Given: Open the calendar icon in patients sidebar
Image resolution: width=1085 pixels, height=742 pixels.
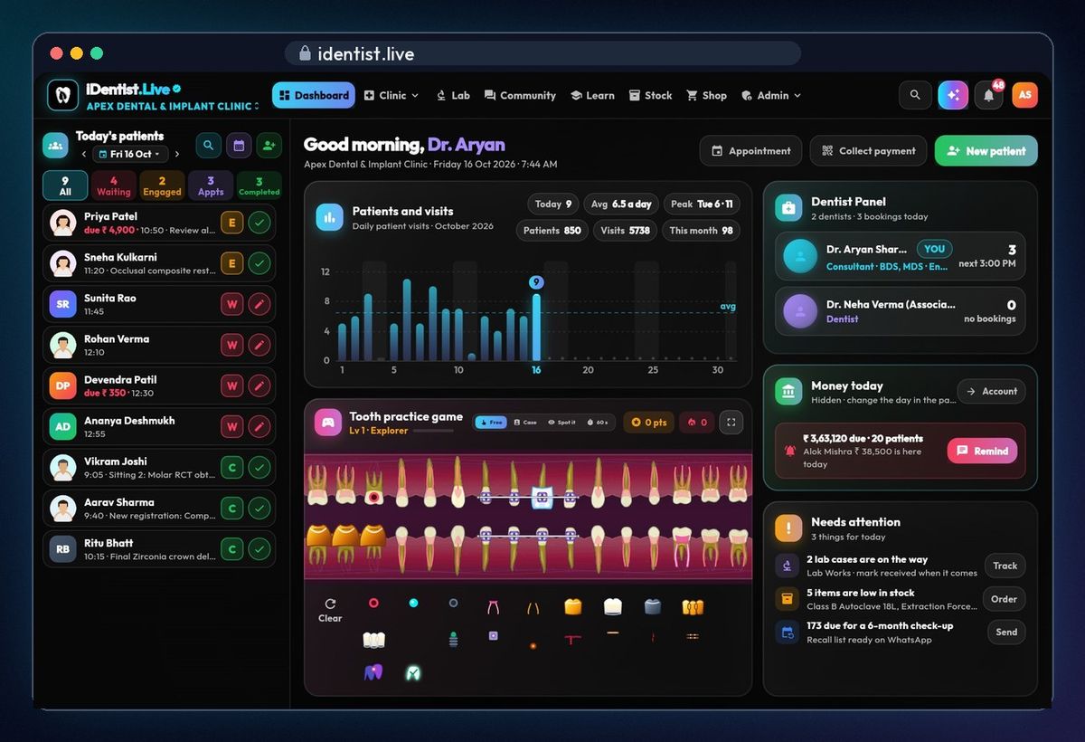Looking at the screenshot, I should coord(239,145).
